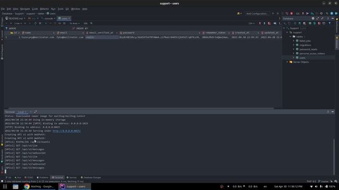Click the PhpStorm support - users taskbar item

74,186
